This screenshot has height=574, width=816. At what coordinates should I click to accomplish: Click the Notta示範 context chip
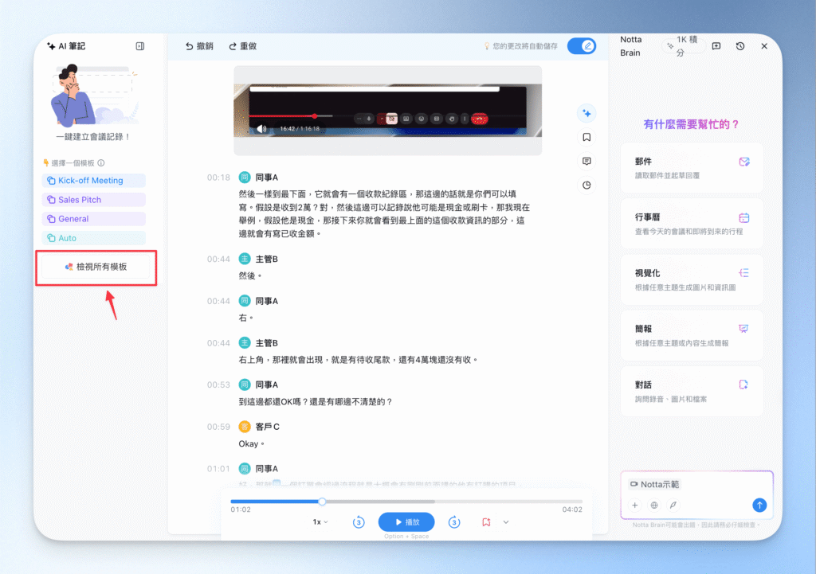click(655, 485)
